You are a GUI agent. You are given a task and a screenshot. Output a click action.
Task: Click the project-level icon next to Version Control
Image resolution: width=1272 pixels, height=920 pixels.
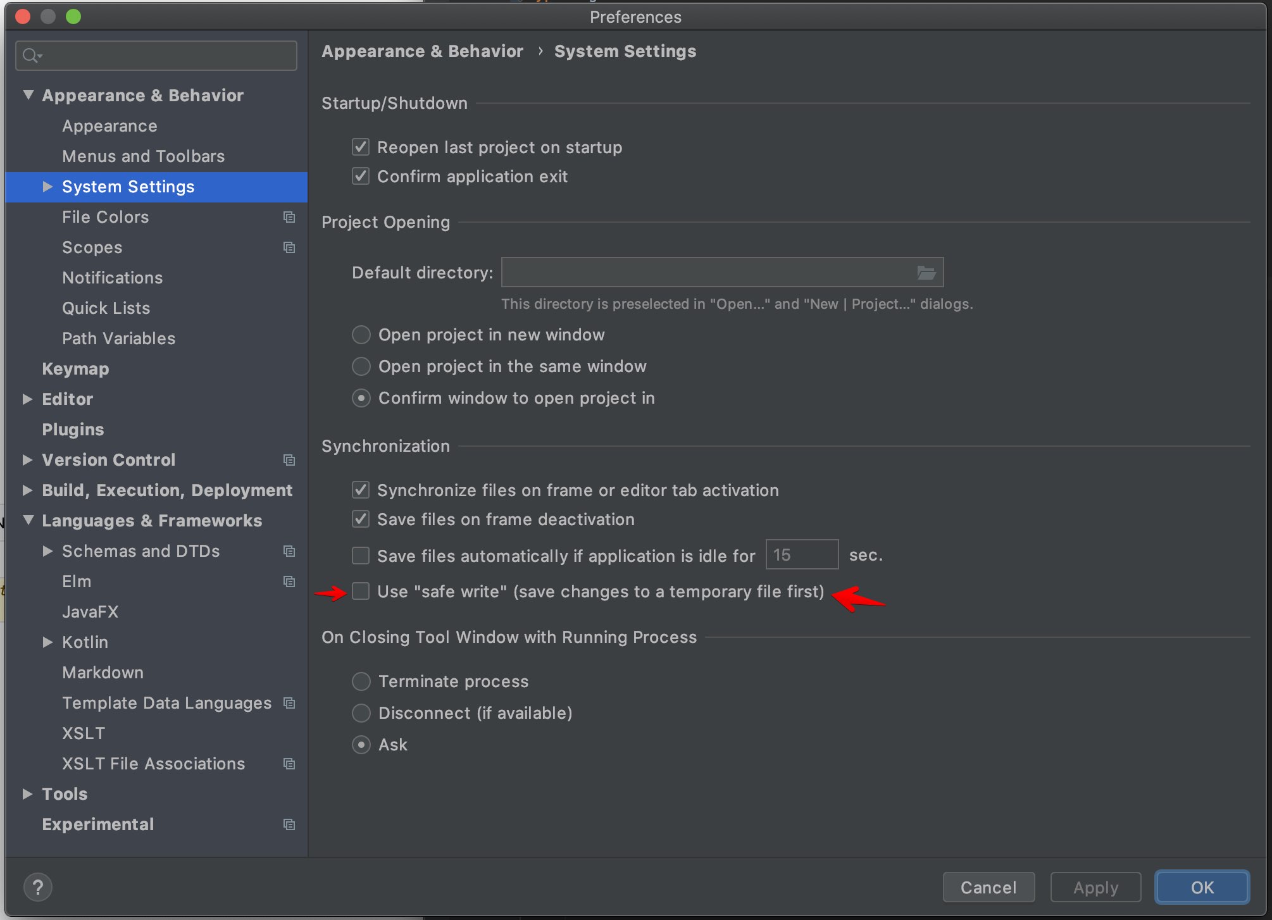[289, 460]
